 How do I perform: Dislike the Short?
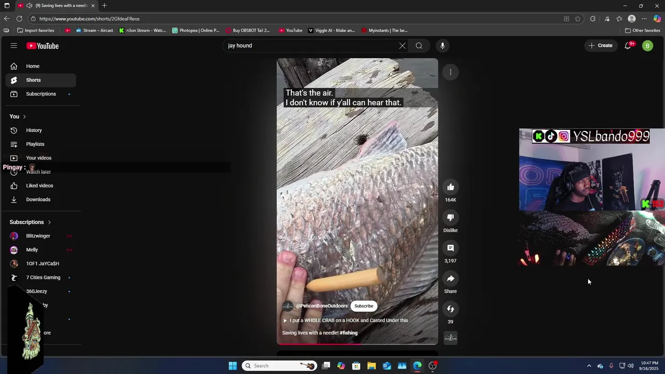(x=450, y=218)
